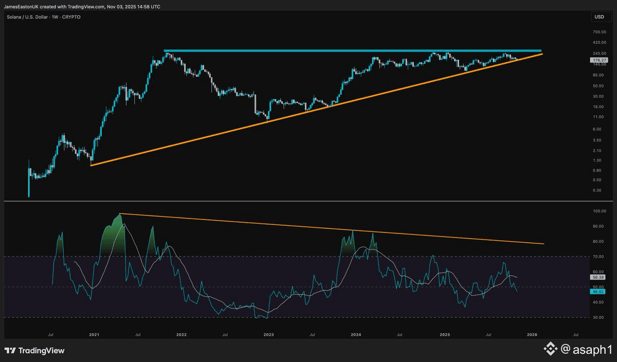Click the RSI value label 46.92
The image size is (617, 362).
pos(599,291)
